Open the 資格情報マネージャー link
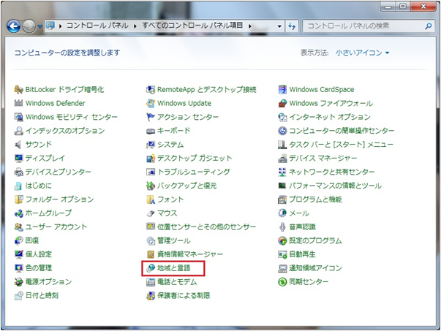441x331 pixels. click(190, 254)
